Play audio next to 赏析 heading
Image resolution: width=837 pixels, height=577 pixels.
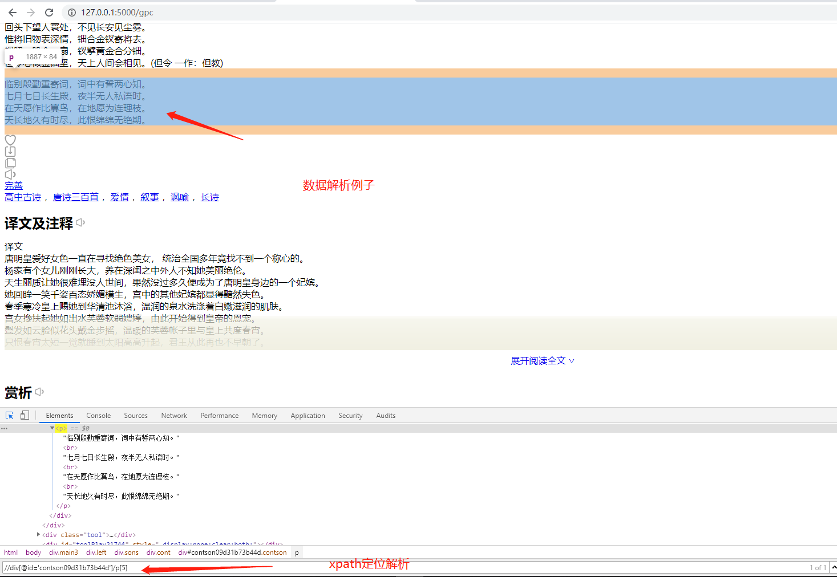[39, 392]
